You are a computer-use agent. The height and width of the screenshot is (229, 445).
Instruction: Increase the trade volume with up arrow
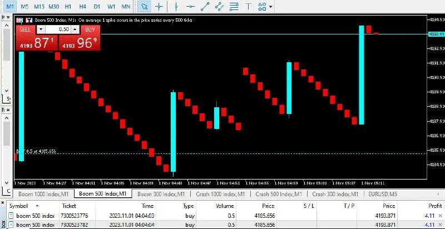(75, 29)
